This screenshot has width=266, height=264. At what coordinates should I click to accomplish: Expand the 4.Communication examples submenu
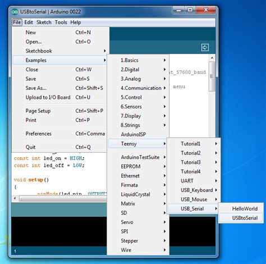tap(138, 88)
